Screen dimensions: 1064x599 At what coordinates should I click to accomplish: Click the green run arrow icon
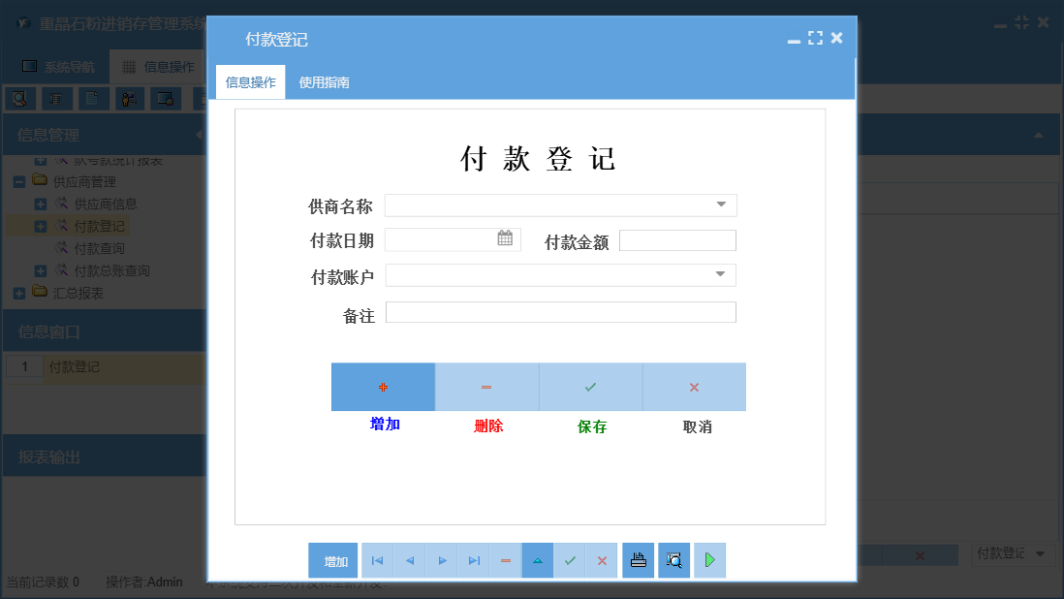pos(709,560)
